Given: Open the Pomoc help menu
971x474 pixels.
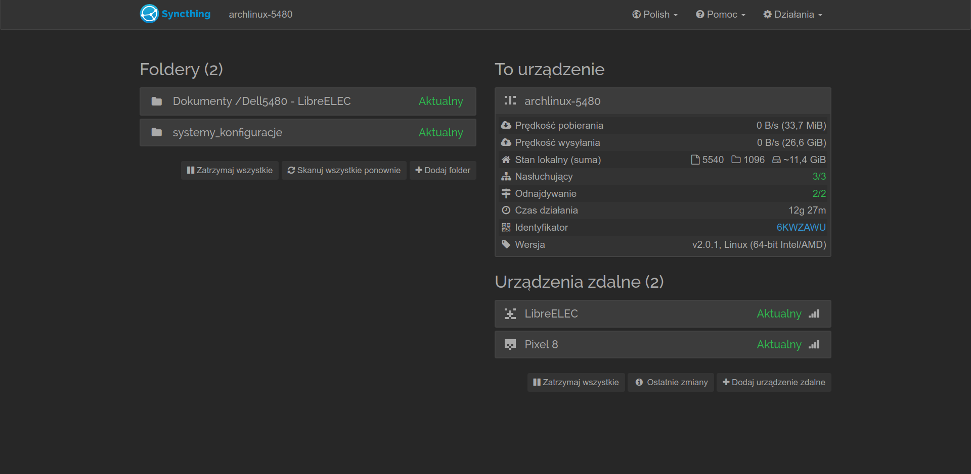Looking at the screenshot, I should [x=721, y=15].
